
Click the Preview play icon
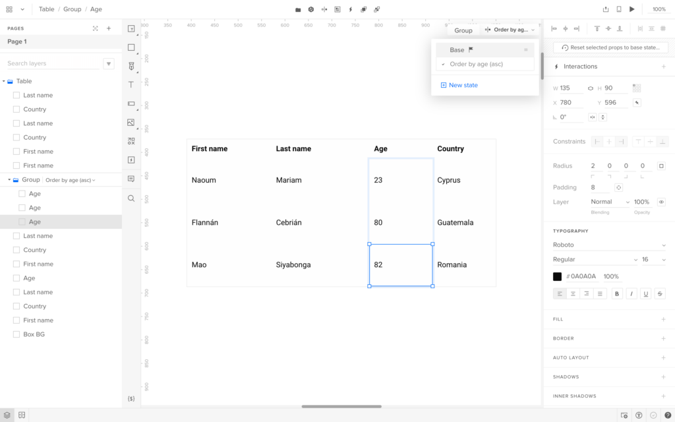pos(632,9)
